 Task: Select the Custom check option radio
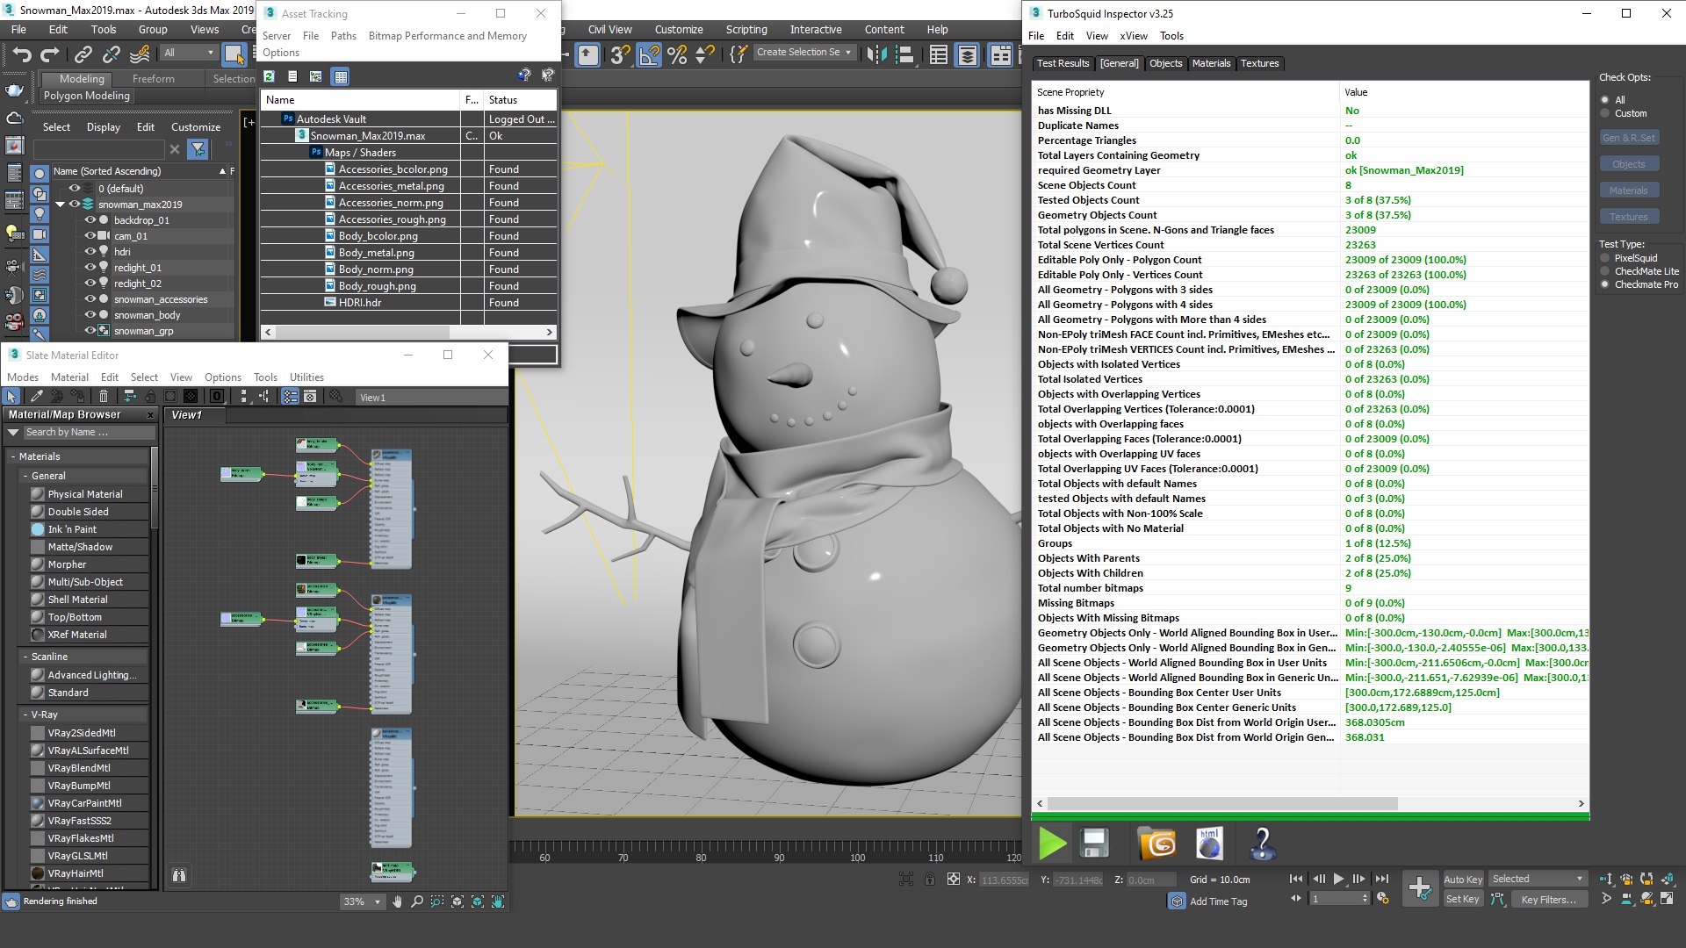coord(1605,113)
